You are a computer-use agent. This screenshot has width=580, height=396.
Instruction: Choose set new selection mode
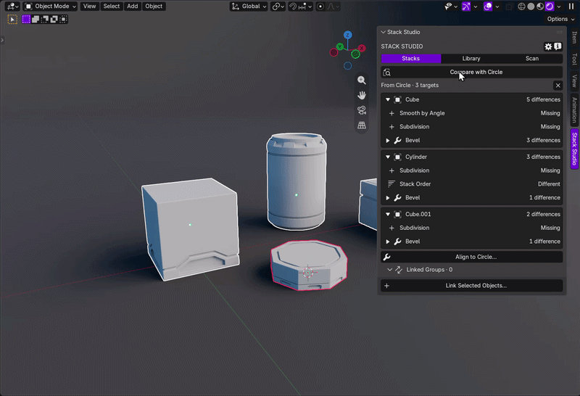click(x=26, y=20)
